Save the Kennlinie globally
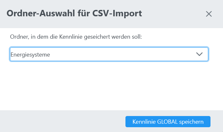Screen dimensions: 223x132 point(167,121)
